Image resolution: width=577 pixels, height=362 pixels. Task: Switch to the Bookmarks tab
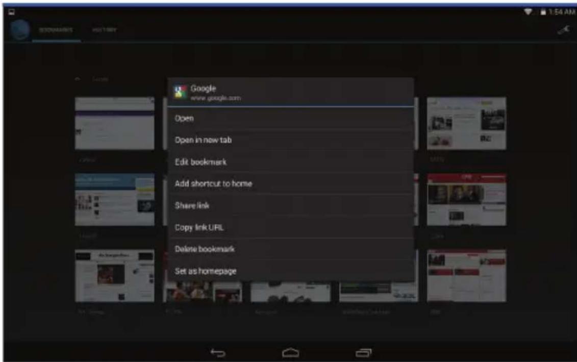(x=56, y=30)
